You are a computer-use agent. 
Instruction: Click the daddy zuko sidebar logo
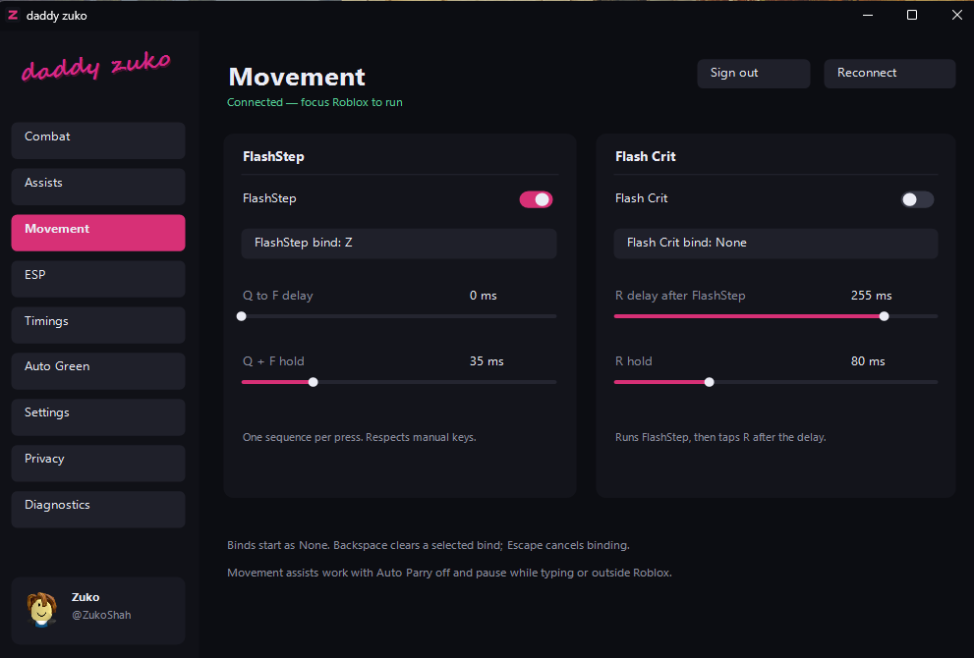[96, 67]
